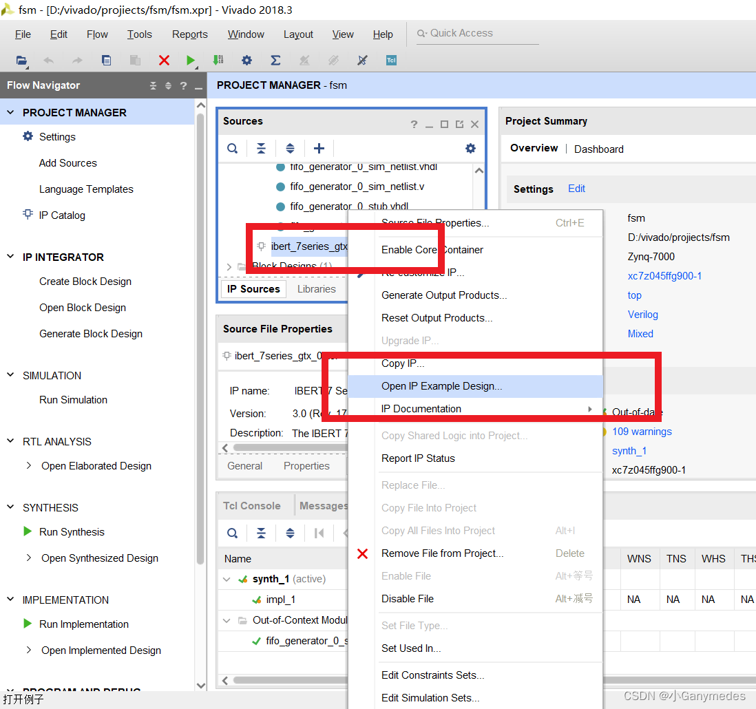Click the Open Project toolbar icon
The height and width of the screenshot is (709, 756).
tap(21, 61)
